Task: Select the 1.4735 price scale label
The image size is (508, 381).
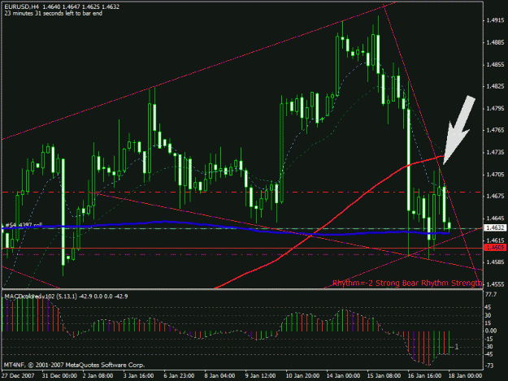Action: 495,152
